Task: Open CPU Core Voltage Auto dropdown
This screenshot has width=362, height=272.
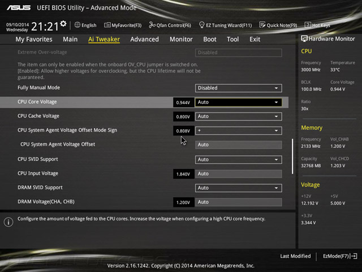Action: pos(239,102)
